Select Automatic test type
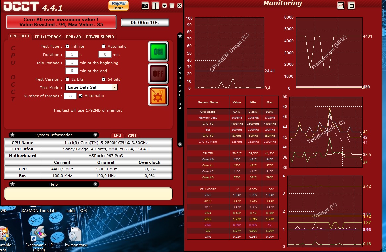The height and width of the screenshot is (252, 386). (x=104, y=46)
